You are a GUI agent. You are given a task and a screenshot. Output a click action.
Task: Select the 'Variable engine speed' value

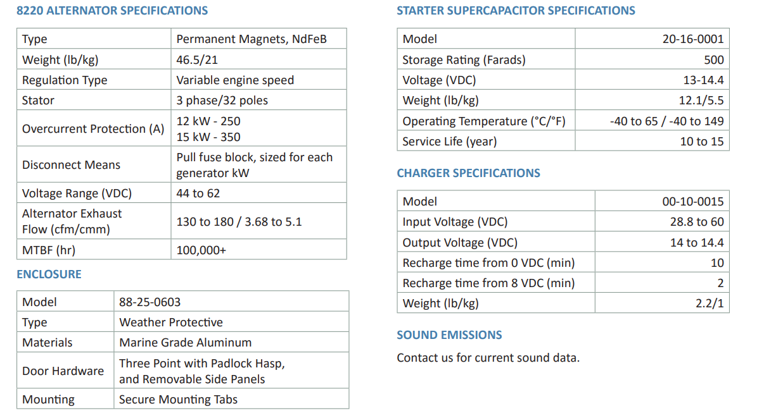point(235,80)
